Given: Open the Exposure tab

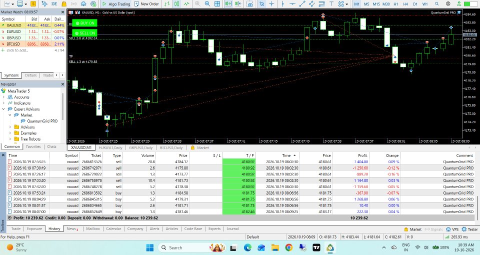Looking at the screenshot, I should [34, 228].
